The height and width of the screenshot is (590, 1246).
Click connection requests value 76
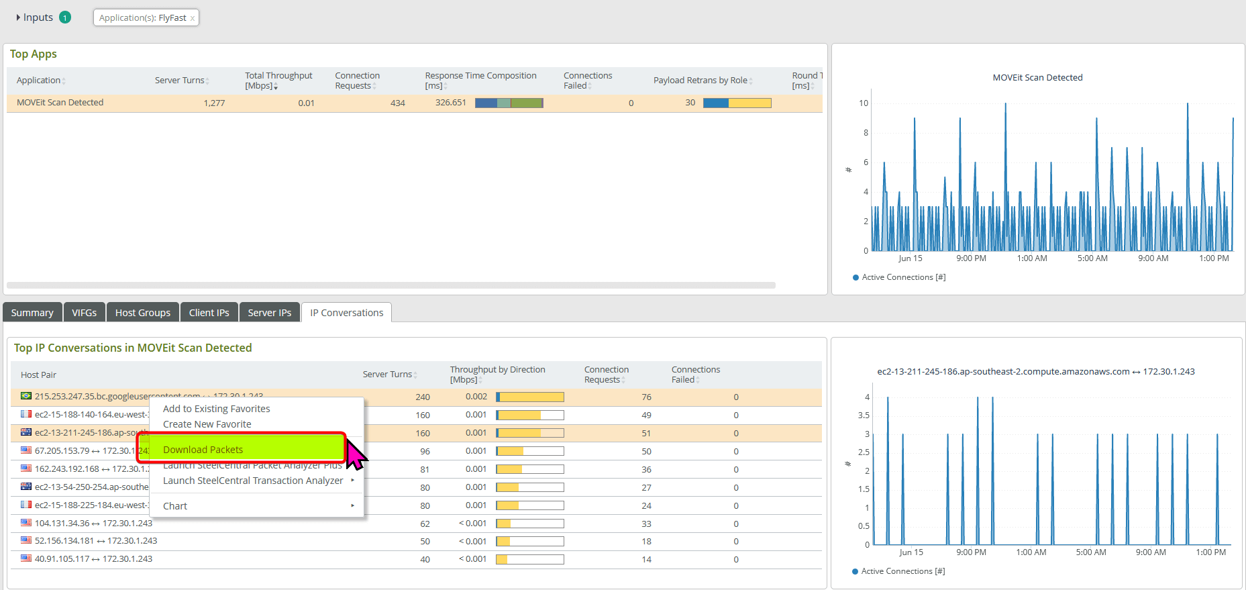click(646, 397)
